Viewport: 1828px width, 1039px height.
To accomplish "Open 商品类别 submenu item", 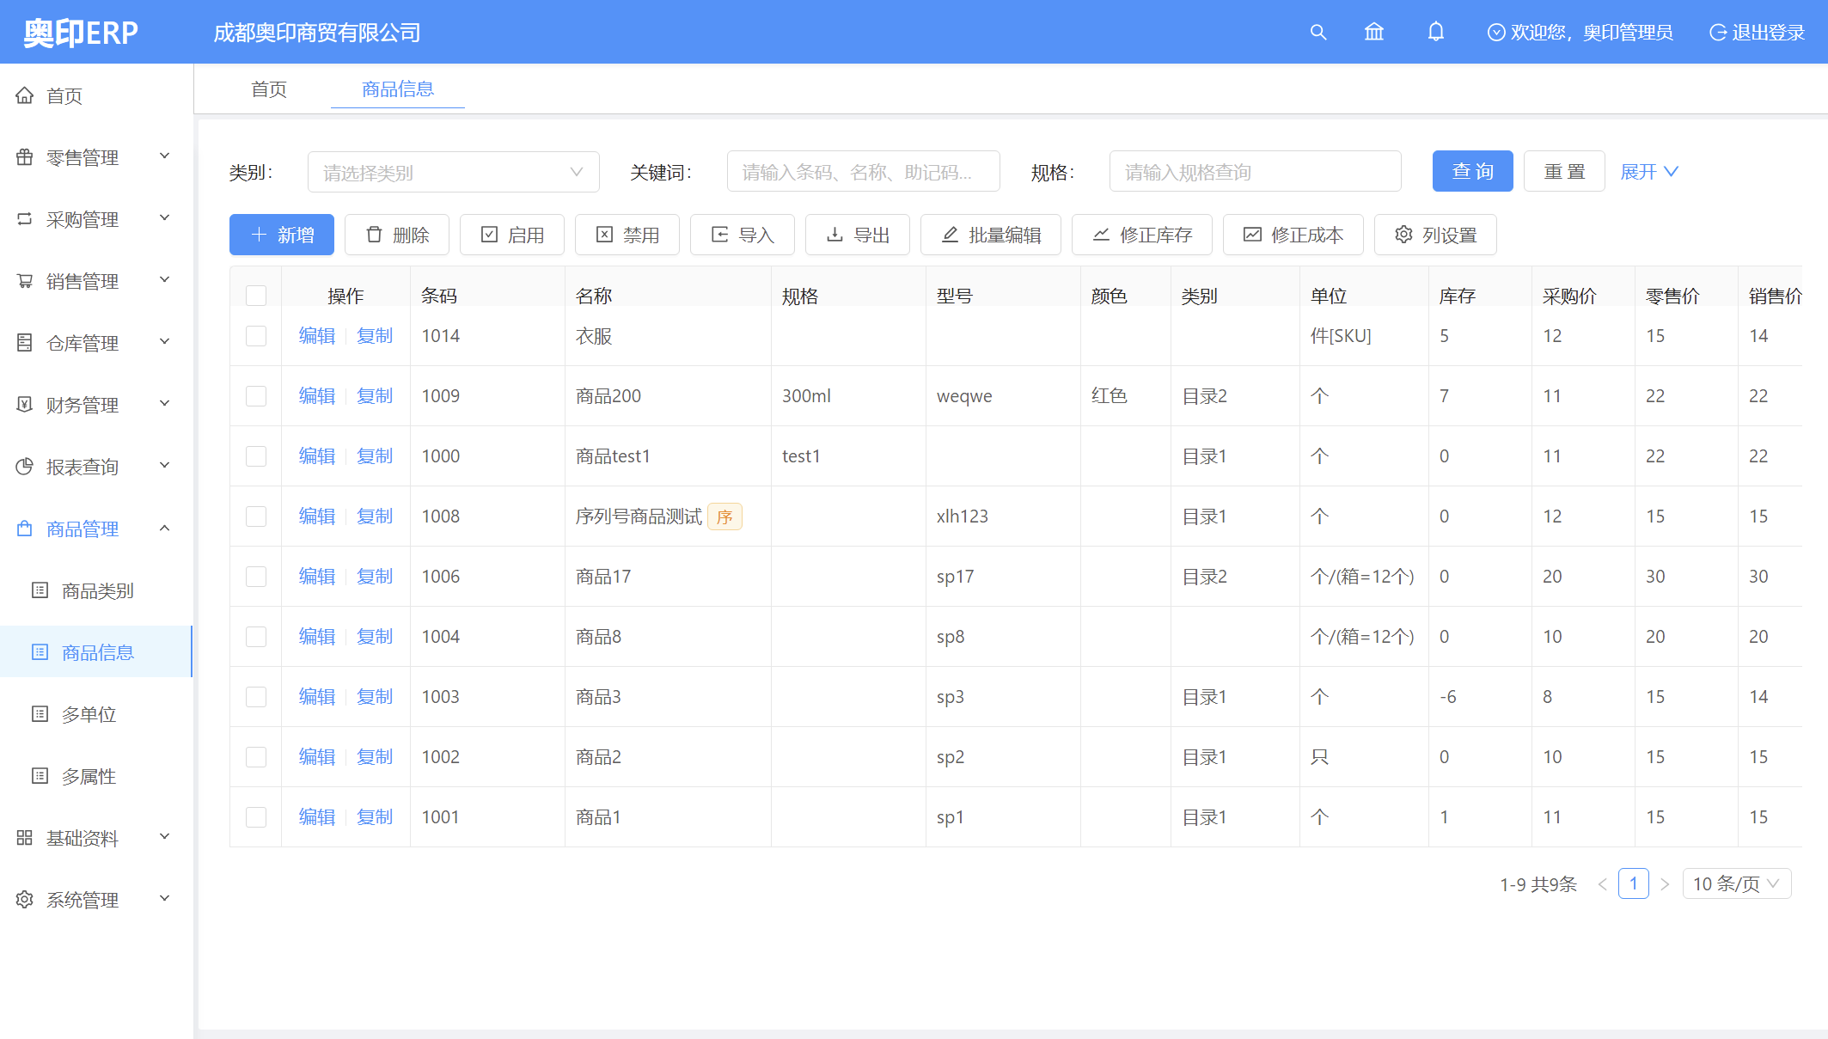I will tap(96, 590).
